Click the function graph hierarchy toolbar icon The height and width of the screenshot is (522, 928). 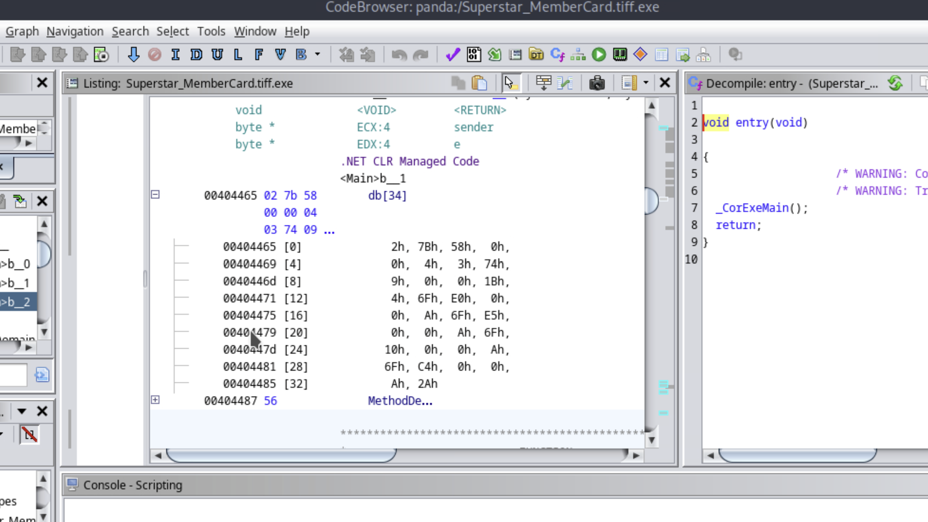[578, 55]
